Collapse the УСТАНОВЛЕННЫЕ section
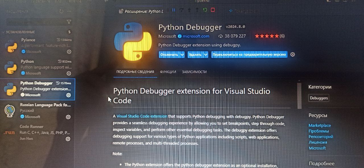Viewport: 364px width, 168px height. tap(20, 32)
